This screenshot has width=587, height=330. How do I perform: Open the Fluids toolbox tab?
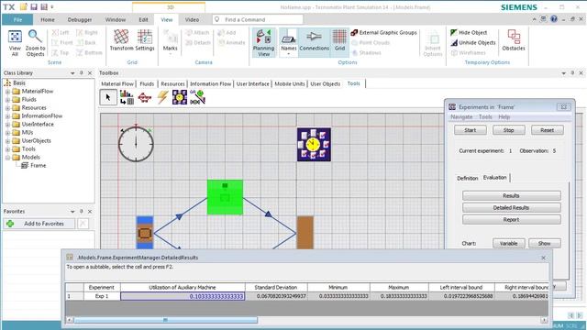point(147,83)
